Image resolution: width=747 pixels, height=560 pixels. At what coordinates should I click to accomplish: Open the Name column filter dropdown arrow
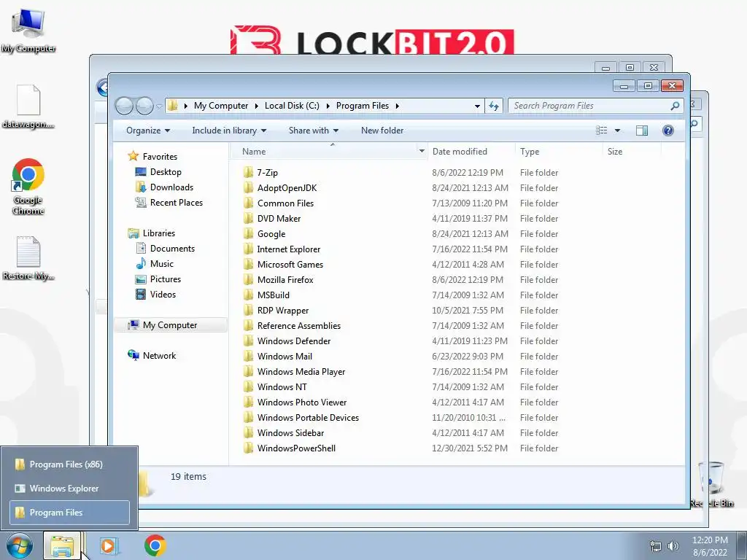point(422,151)
